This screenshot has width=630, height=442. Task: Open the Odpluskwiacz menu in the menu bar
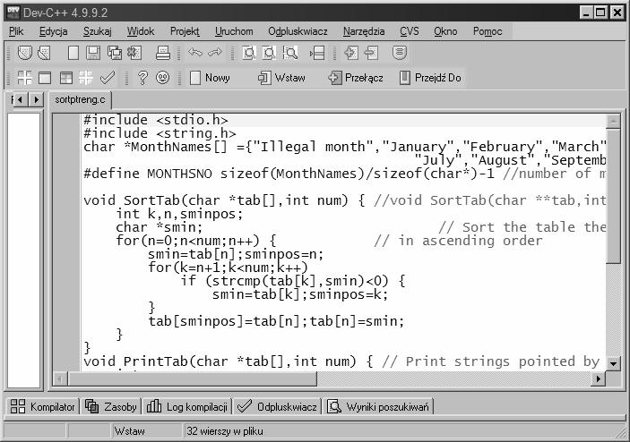(x=298, y=31)
